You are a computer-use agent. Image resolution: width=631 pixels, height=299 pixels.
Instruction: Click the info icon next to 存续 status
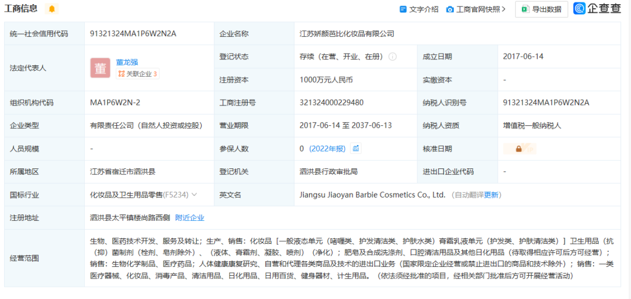[393, 57]
